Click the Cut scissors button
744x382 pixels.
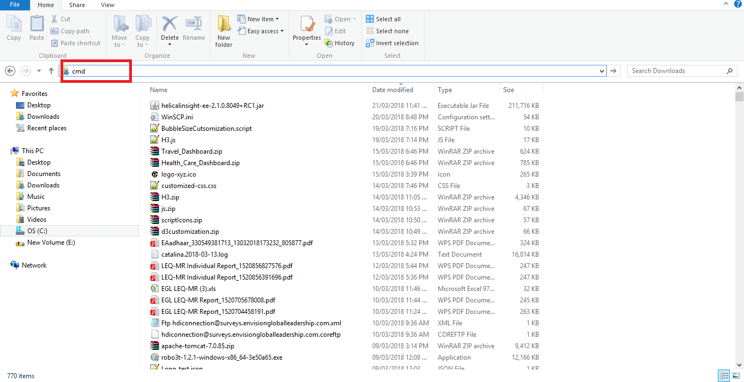(x=61, y=19)
